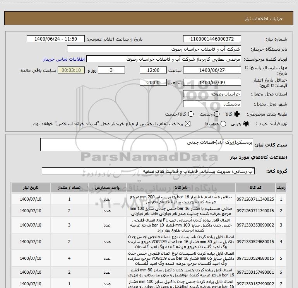Select item code 0971330524680016
The image size is (298, 288).
pyautogui.click(x=255, y=258)
